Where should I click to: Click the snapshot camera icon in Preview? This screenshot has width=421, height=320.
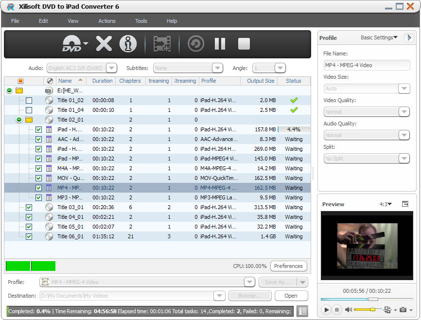click(403, 310)
